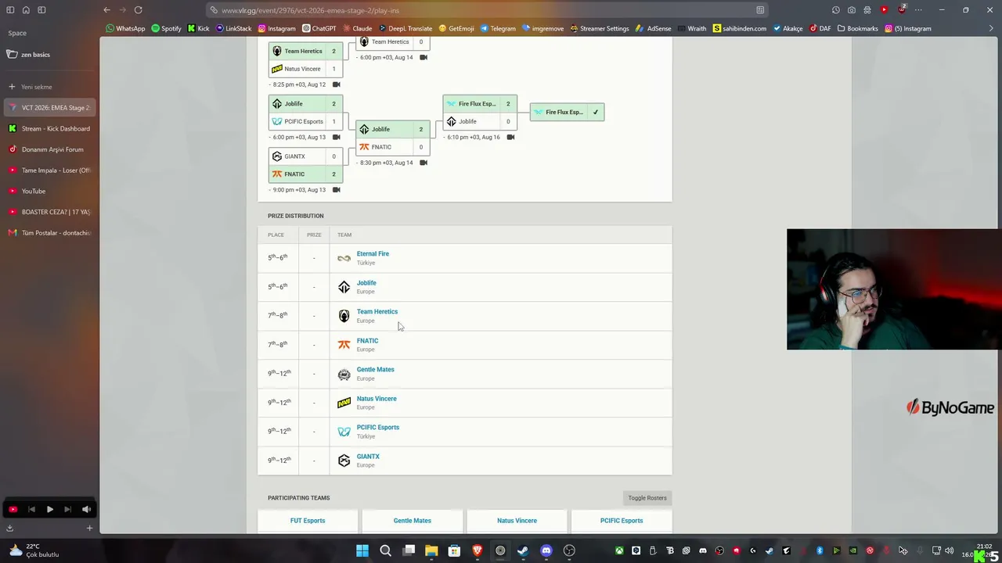Open Team Heretics link in prize distribution
Screen dimensions: 1002x563
click(377, 311)
